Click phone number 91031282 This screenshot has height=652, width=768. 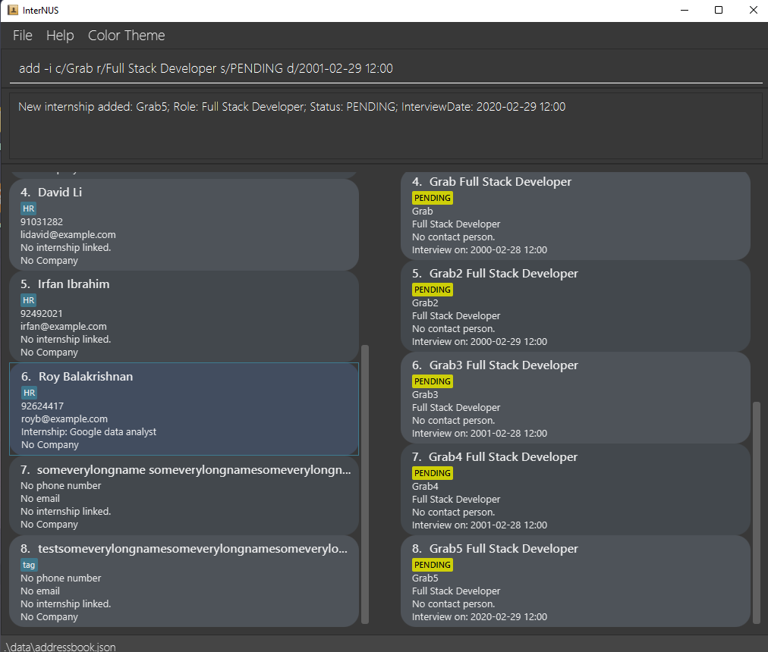pyautogui.click(x=42, y=221)
